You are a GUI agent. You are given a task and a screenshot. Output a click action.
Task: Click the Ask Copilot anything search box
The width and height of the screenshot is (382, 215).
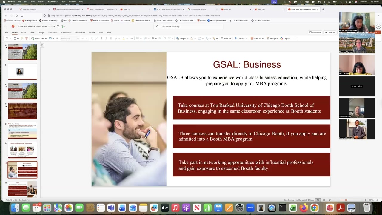[x=188, y=27]
